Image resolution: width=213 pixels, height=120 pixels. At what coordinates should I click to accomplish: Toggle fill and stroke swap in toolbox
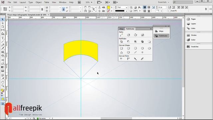tap(4, 90)
